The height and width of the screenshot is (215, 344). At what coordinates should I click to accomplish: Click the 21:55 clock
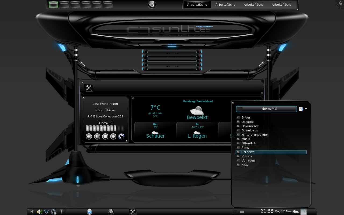pos(267,211)
